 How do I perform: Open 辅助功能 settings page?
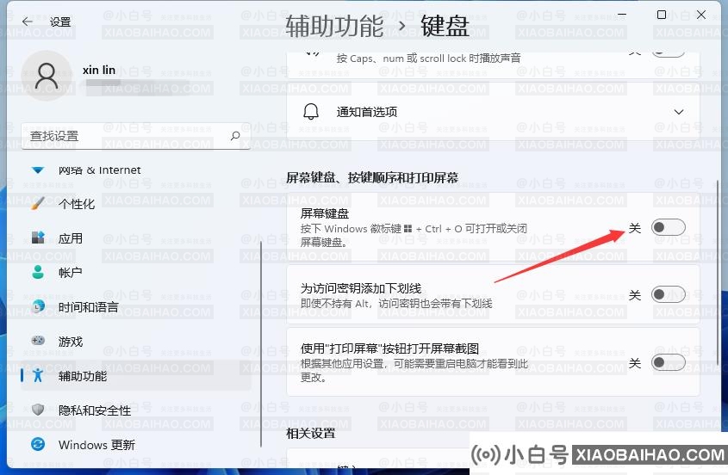[136, 375]
